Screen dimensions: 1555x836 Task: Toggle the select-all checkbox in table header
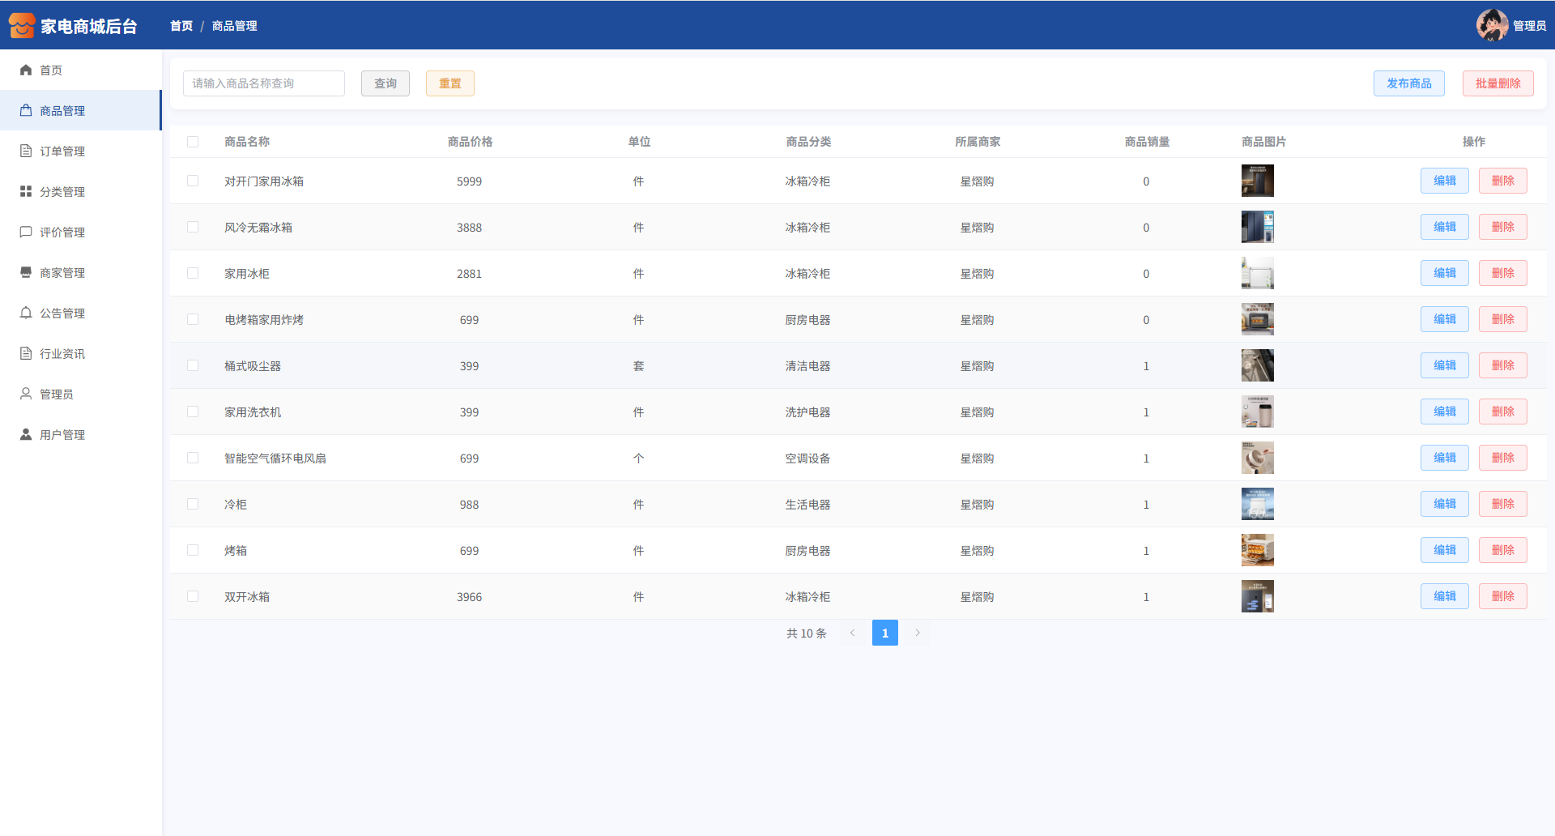coord(193,142)
